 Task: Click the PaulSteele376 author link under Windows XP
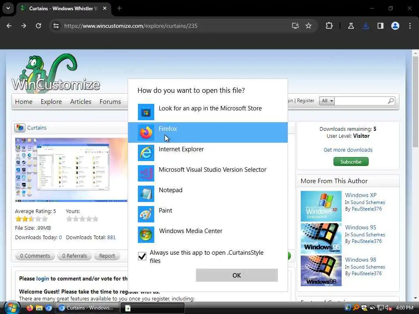click(x=367, y=209)
